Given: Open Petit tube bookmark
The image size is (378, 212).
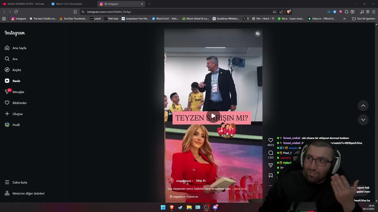Looking at the screenshot, I should [x=111, y=19].
